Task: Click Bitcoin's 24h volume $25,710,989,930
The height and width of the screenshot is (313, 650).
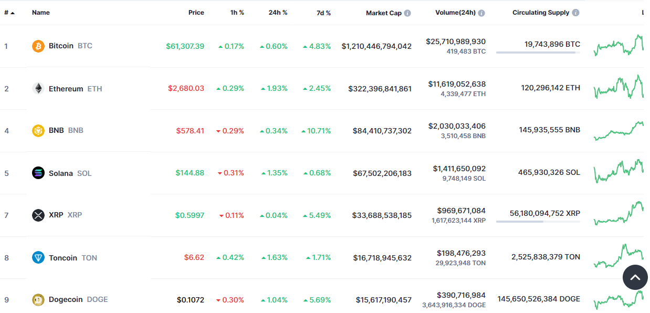Action: point(456,41)
